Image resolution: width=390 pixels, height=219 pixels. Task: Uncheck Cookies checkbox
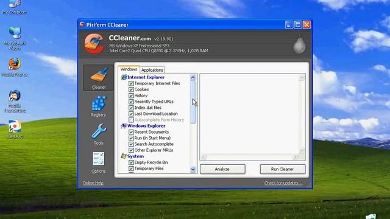click(131, 89)
